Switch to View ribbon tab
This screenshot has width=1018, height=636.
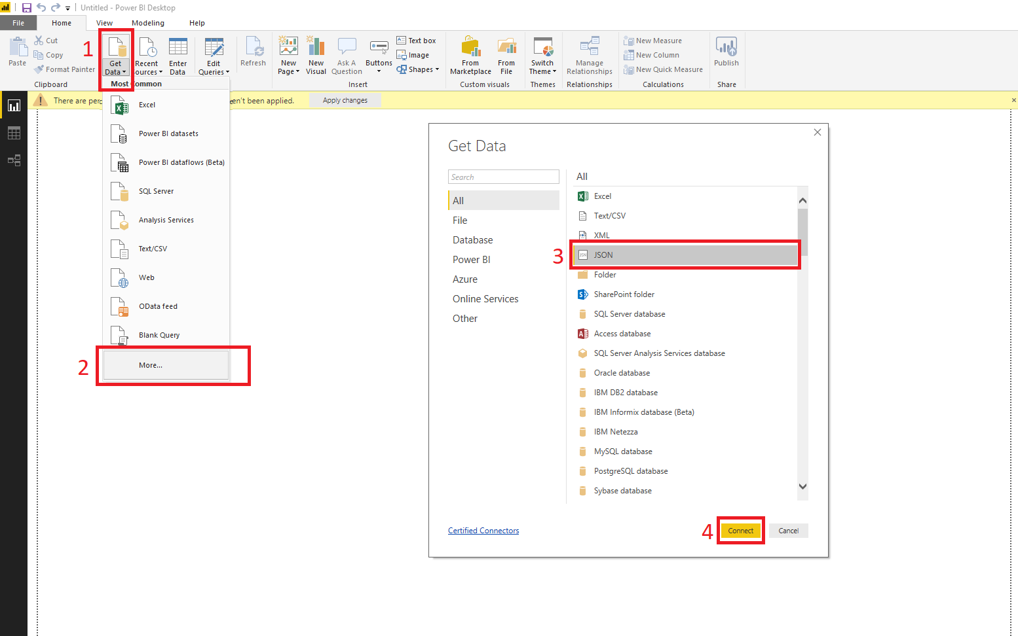tap(104, 23)
